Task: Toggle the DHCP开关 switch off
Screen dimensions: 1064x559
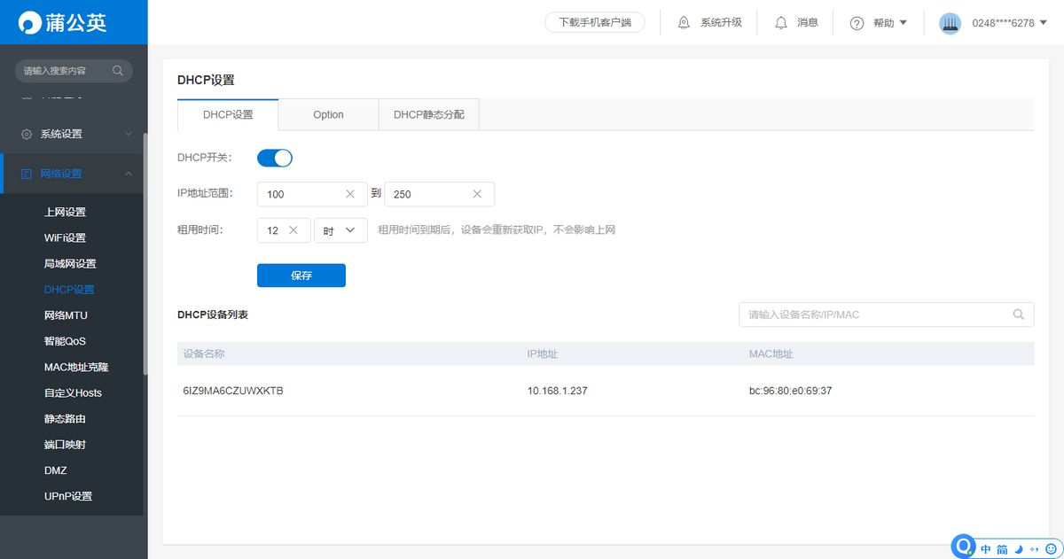Action: [x=275, y=158]
